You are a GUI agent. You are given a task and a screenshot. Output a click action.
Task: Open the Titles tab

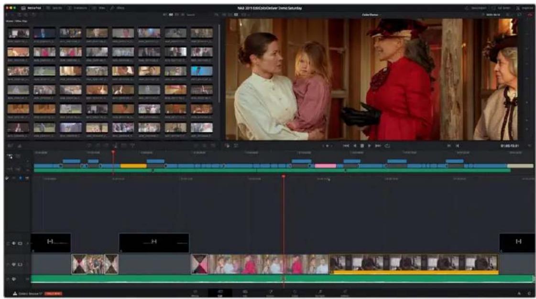99,8
